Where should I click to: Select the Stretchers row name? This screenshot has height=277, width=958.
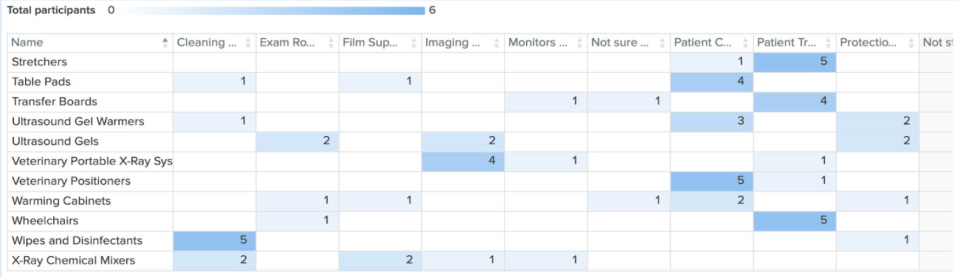click(x=40, y=62)
